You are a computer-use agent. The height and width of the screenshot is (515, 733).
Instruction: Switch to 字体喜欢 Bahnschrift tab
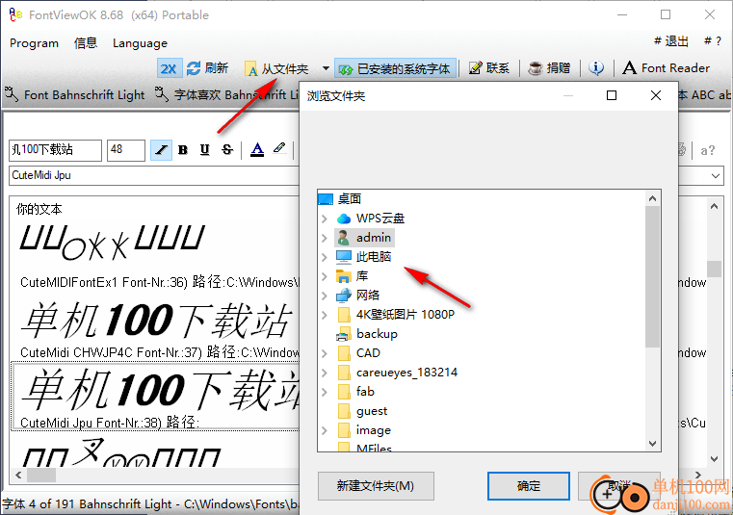[226, 95]
